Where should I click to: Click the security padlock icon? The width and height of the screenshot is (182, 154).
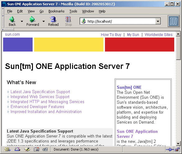click(177, 149)
